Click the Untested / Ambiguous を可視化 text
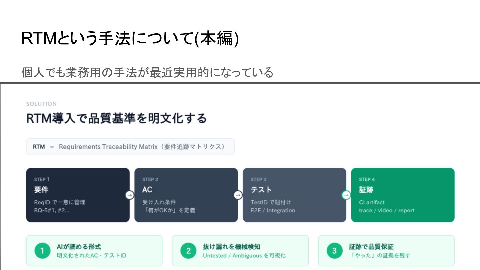This screenshot has height=270, width=480. [x=244, y=256]
